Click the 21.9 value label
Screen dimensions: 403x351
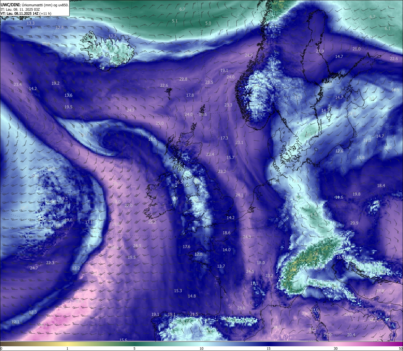[320, 51]
